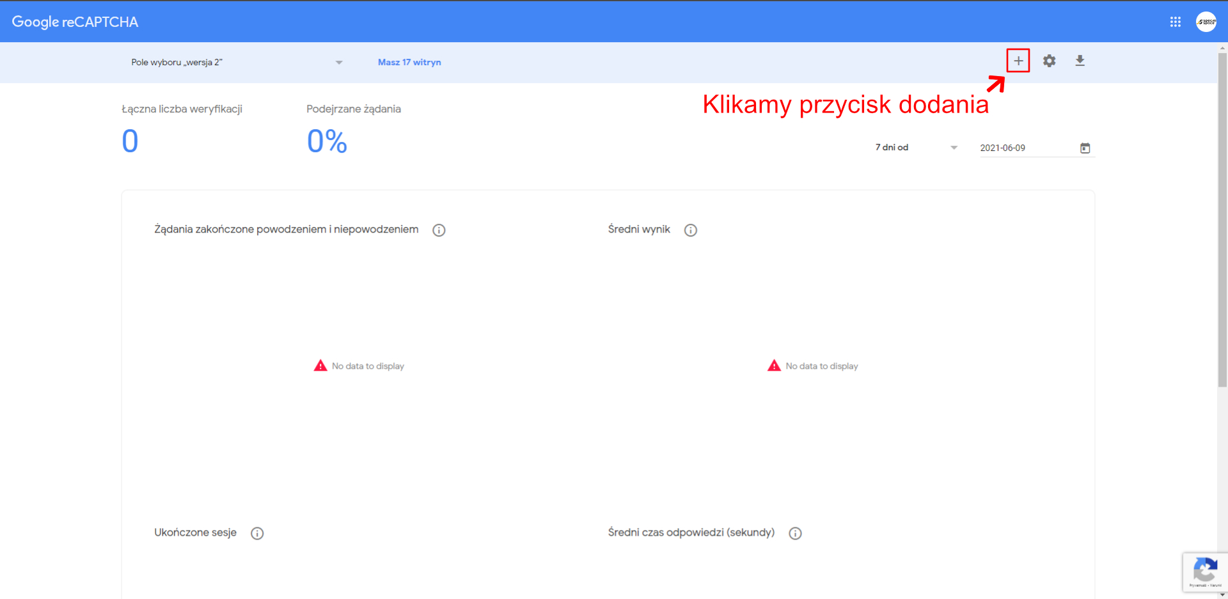Click the reCAPTCHA badge logo
1228x599 pixels.
pos(1205,571)
